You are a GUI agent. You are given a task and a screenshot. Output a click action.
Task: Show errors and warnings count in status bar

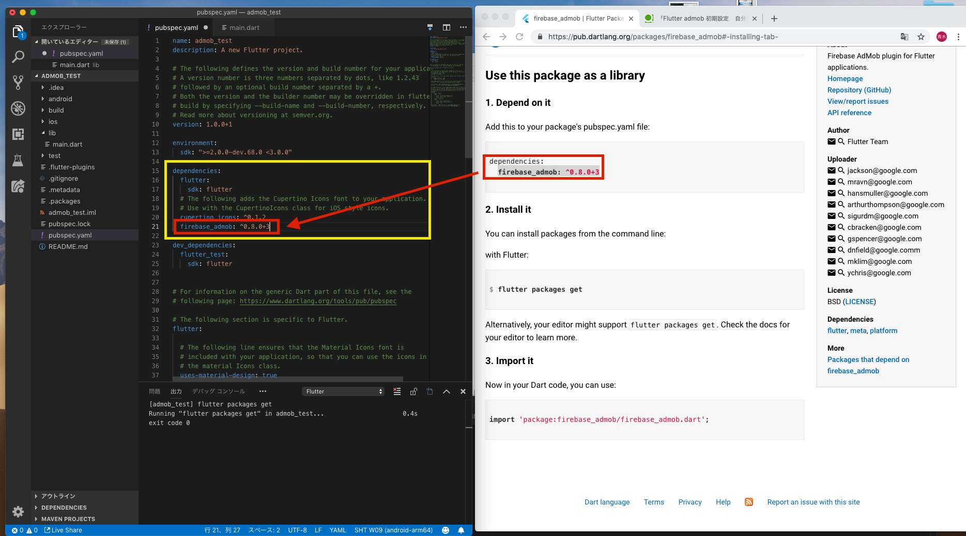(x=25, y=530)
